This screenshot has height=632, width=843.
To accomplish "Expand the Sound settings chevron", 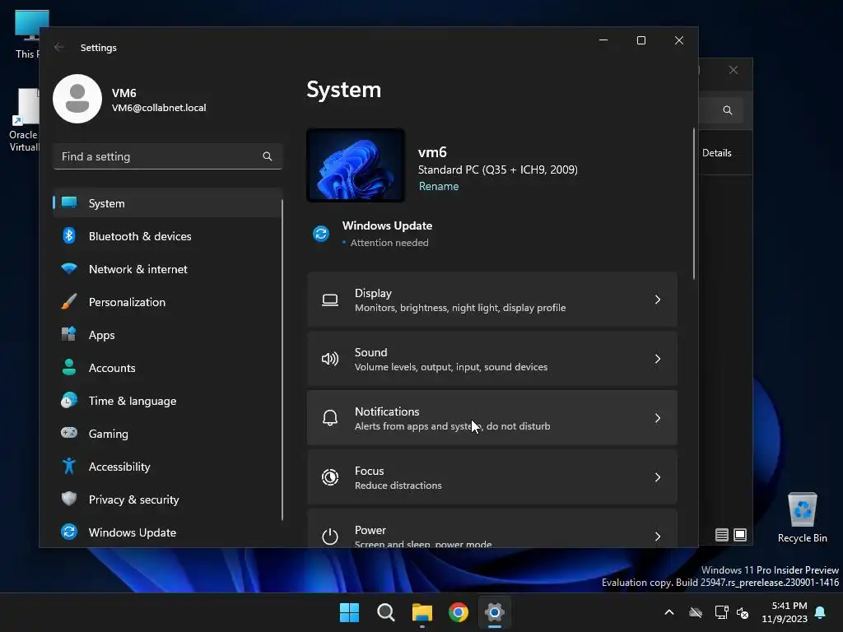I will [658, 359].
